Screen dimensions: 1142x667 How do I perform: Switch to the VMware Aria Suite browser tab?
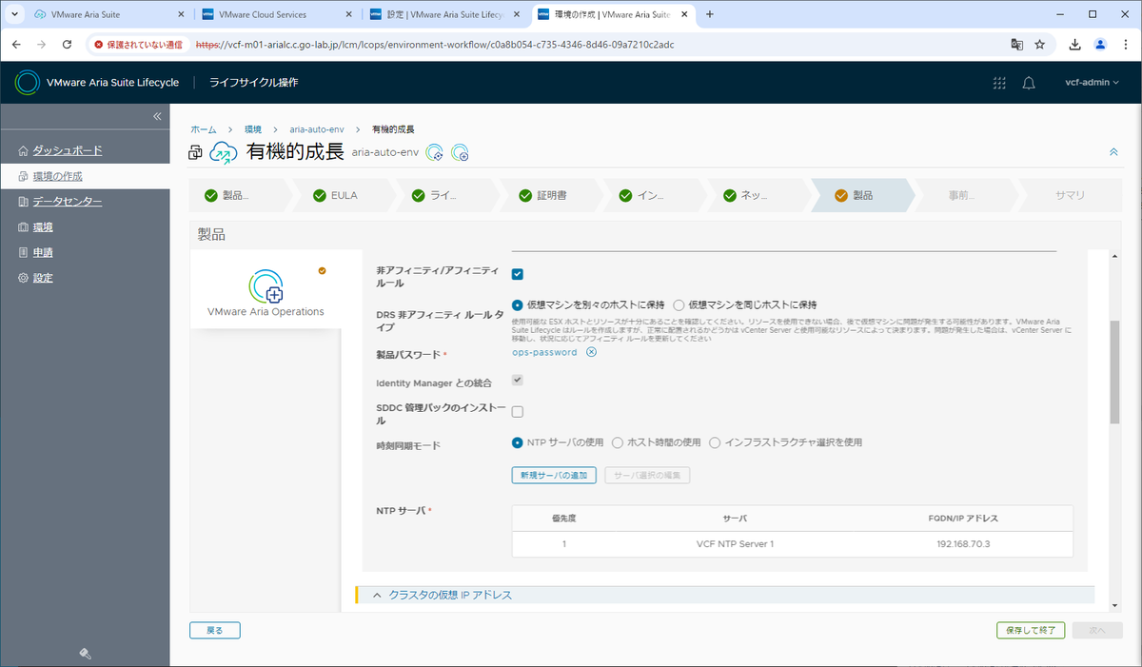coord(109,14)
